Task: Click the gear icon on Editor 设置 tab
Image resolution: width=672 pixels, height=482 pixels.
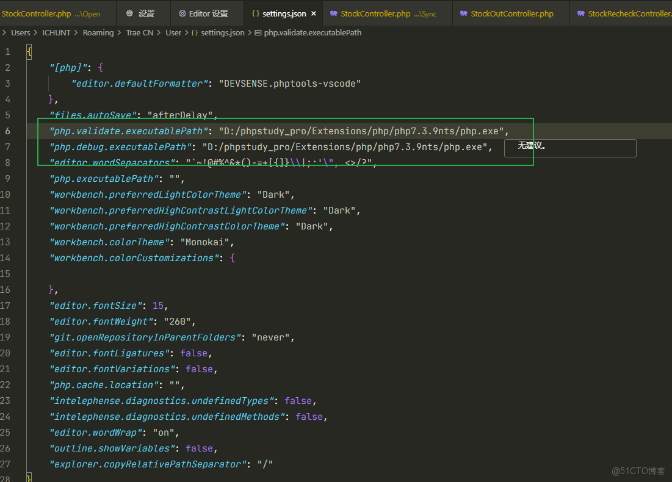Action: (x=181, y=12)
